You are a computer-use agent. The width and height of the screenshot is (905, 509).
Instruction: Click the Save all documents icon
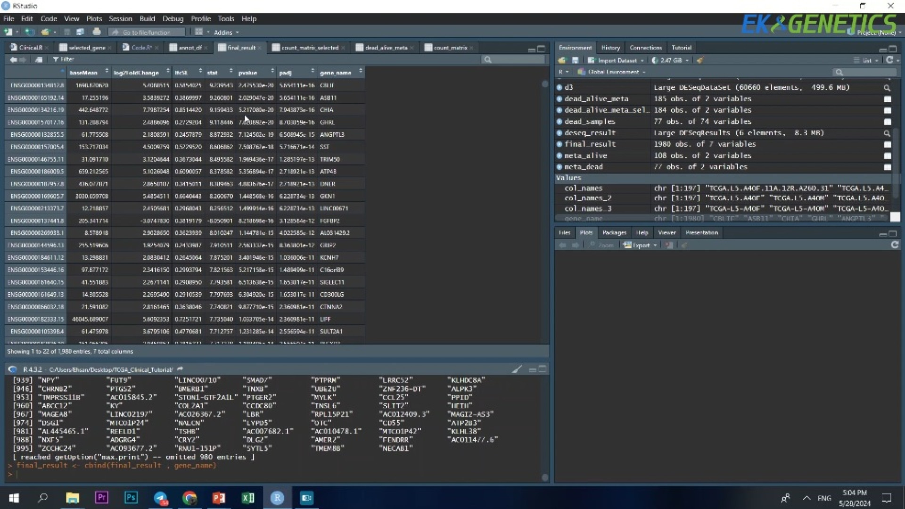click(80, 32)
